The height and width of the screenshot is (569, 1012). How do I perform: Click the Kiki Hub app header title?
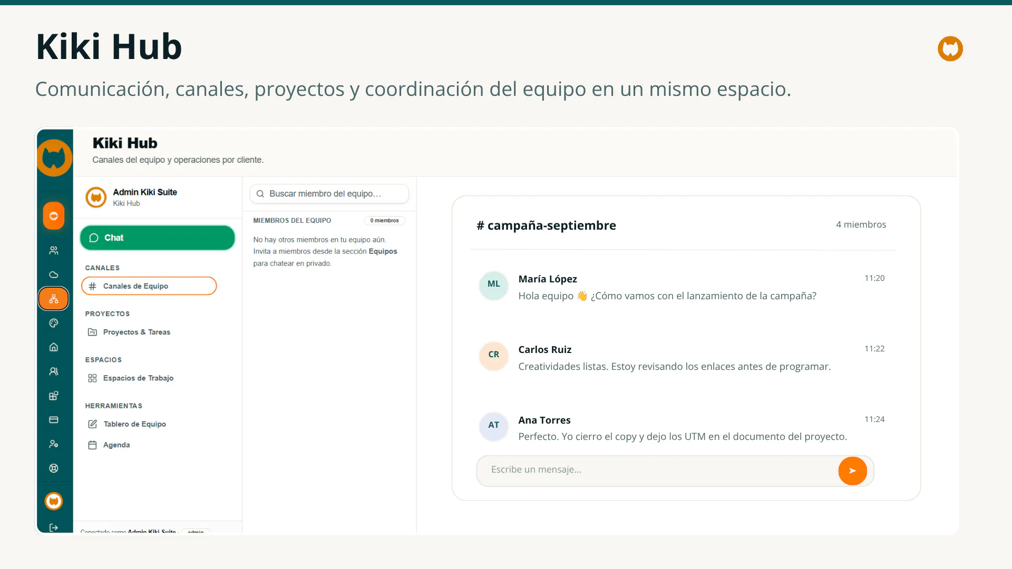pyautogui.click(x=125, y=143)
